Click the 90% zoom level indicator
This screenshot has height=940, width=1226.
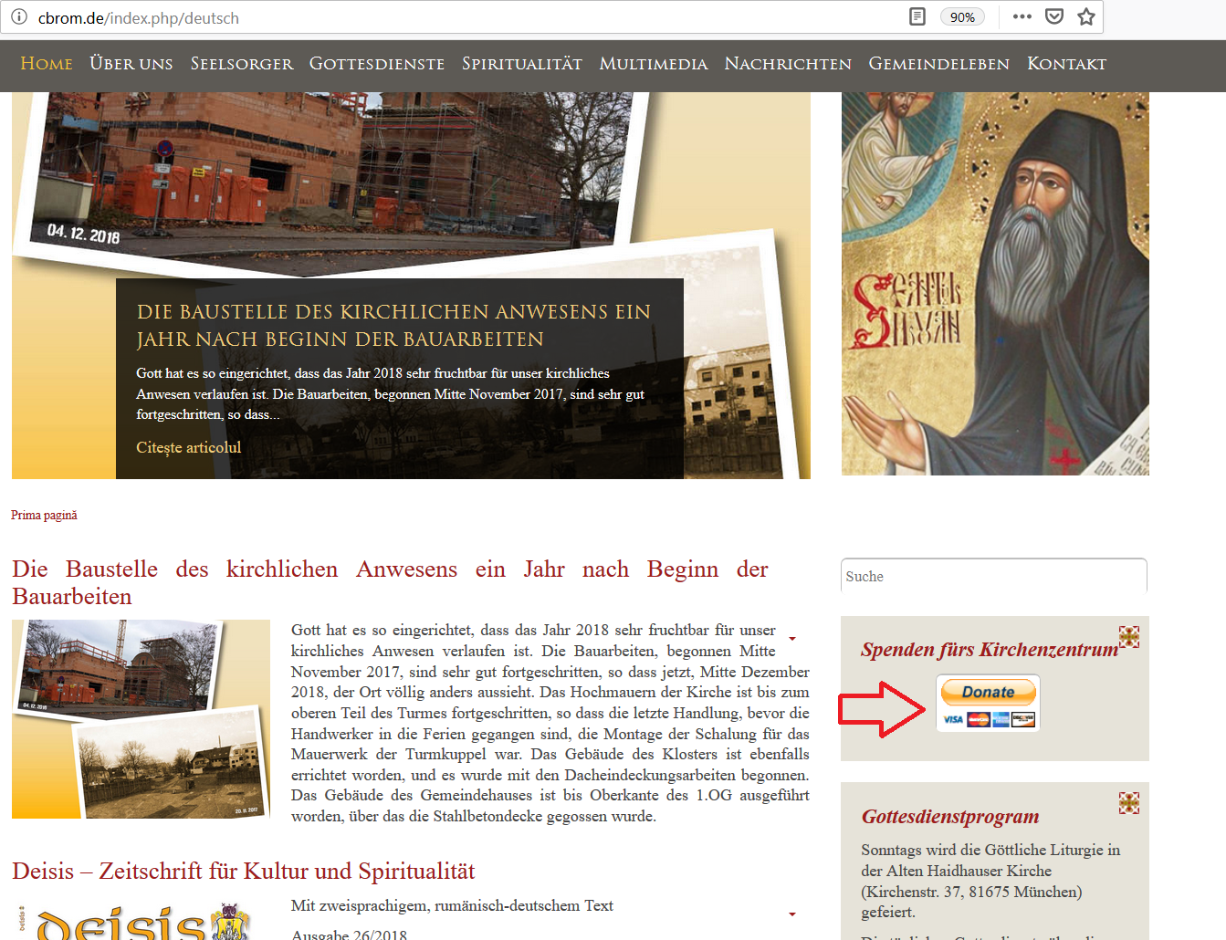coord(962,17)
